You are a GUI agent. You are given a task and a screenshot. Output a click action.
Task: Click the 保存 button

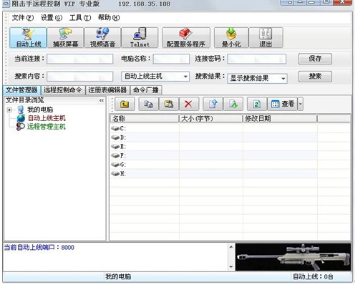(315, 59)
